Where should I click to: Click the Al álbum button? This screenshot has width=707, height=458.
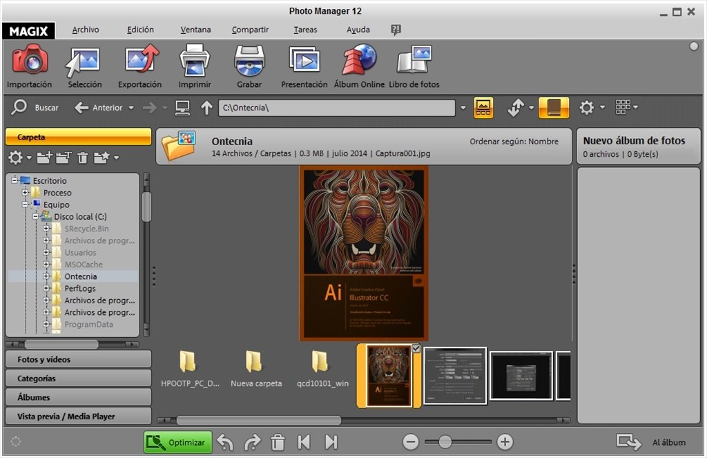click(652, 442)
